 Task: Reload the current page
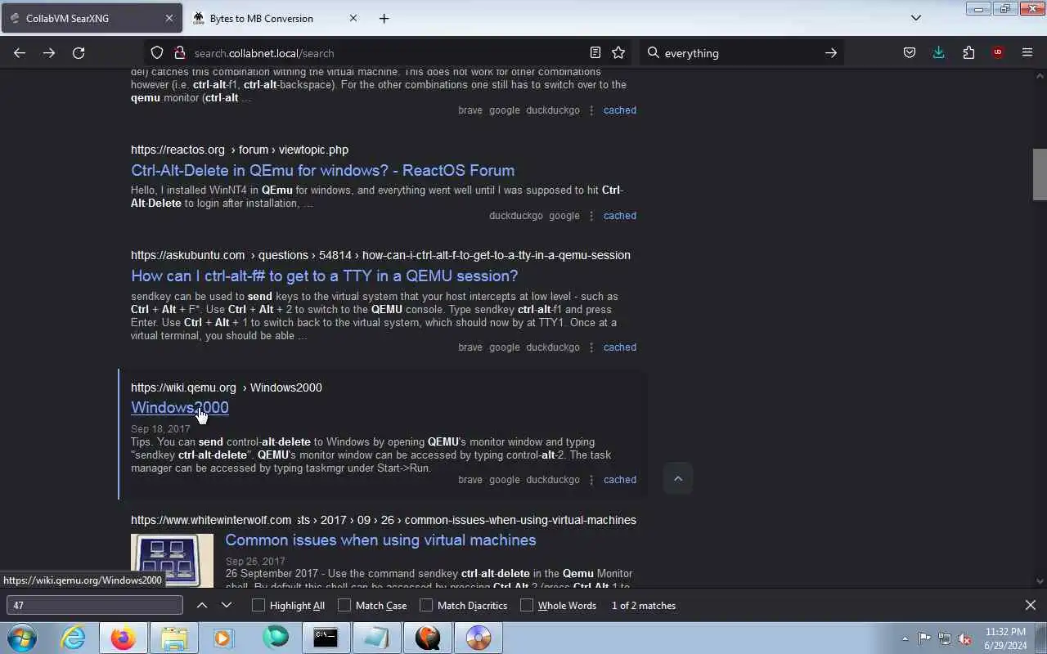pyautogui.click(x=79, y=53)
